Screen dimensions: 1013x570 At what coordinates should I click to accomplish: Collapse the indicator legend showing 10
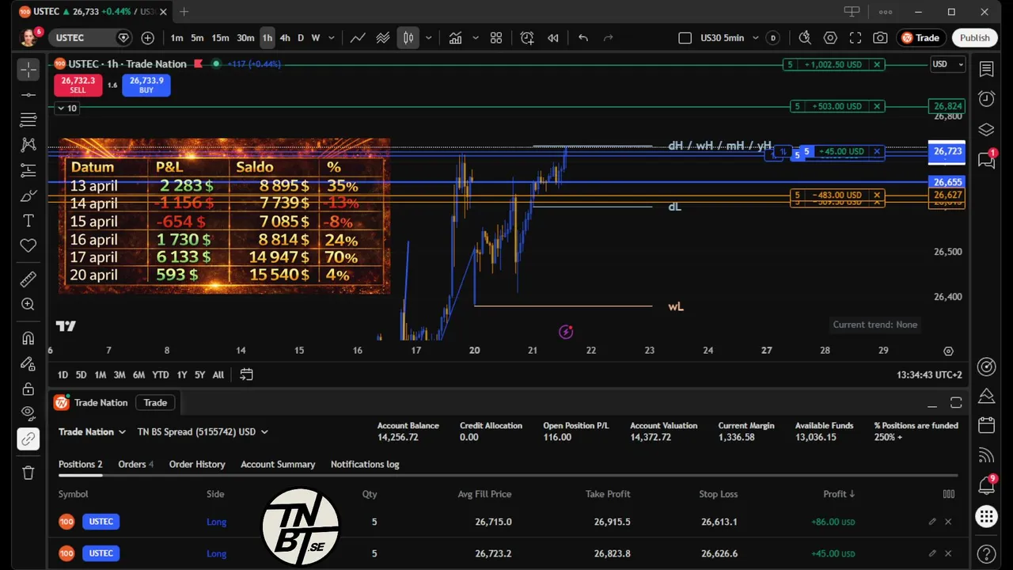(67, 108)
